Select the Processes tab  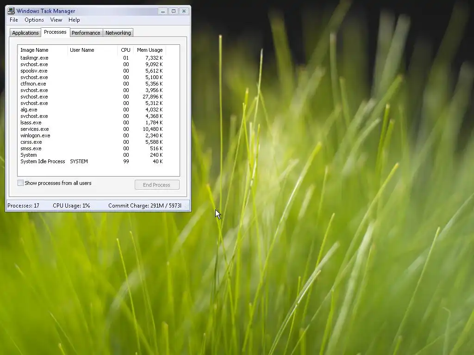(55, 32)
